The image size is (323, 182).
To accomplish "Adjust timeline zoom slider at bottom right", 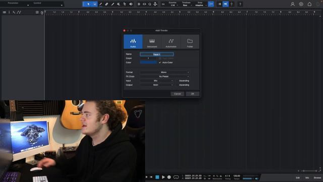I will pos(309,171).
